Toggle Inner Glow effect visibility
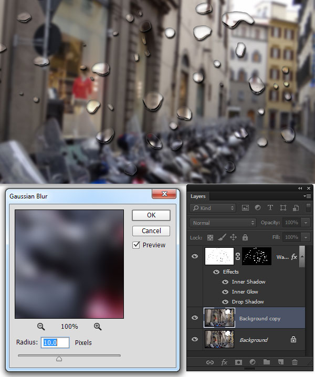 tap(226, 292)
